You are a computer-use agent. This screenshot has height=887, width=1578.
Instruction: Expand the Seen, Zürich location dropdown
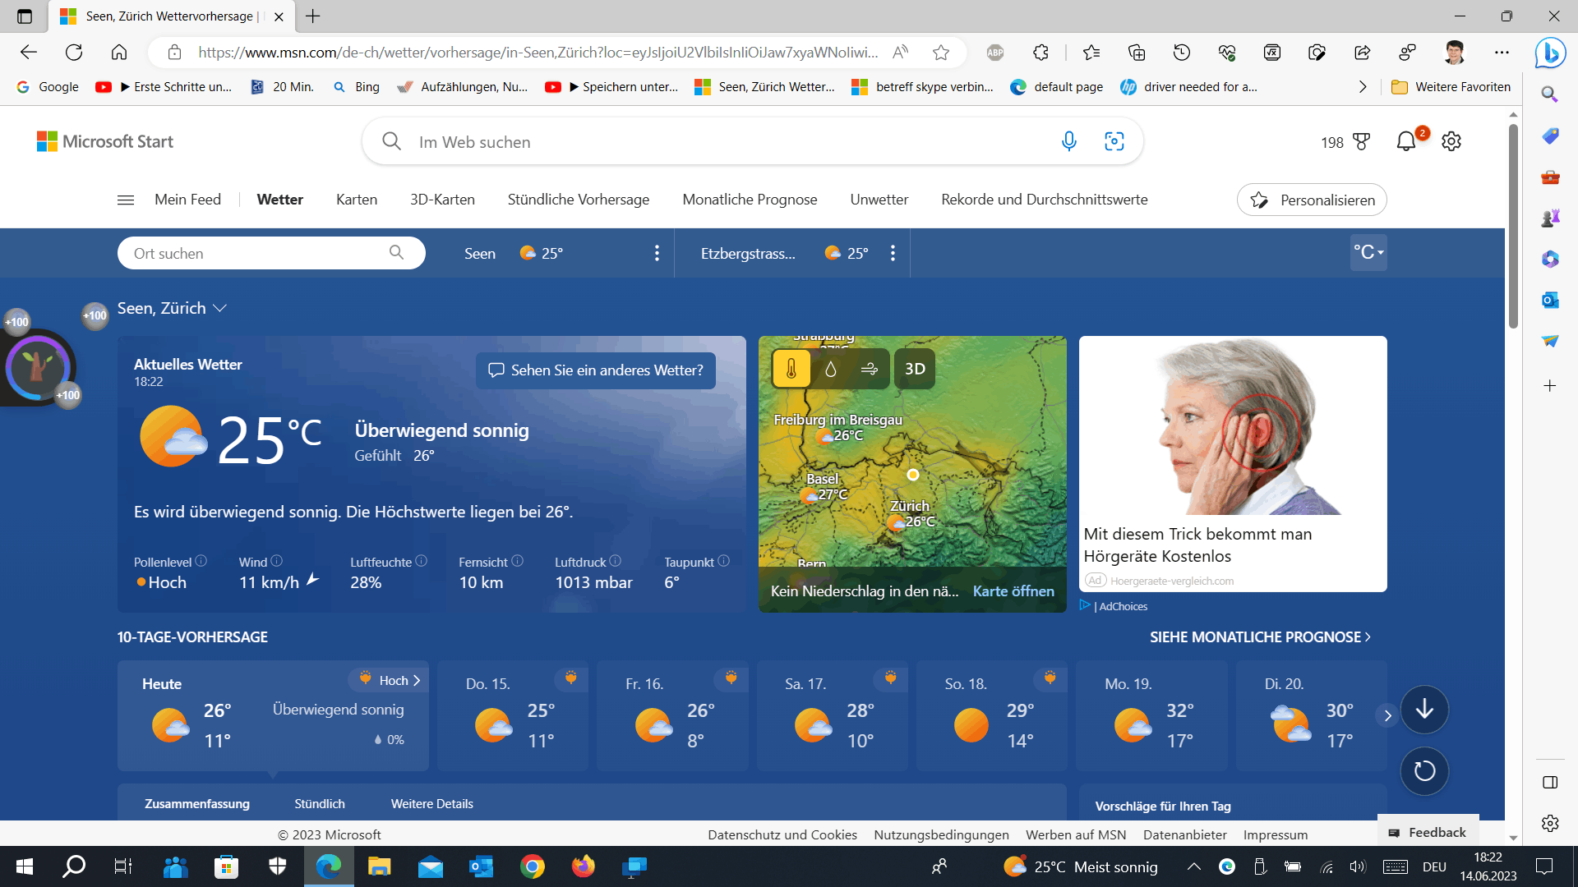point(219,309)
